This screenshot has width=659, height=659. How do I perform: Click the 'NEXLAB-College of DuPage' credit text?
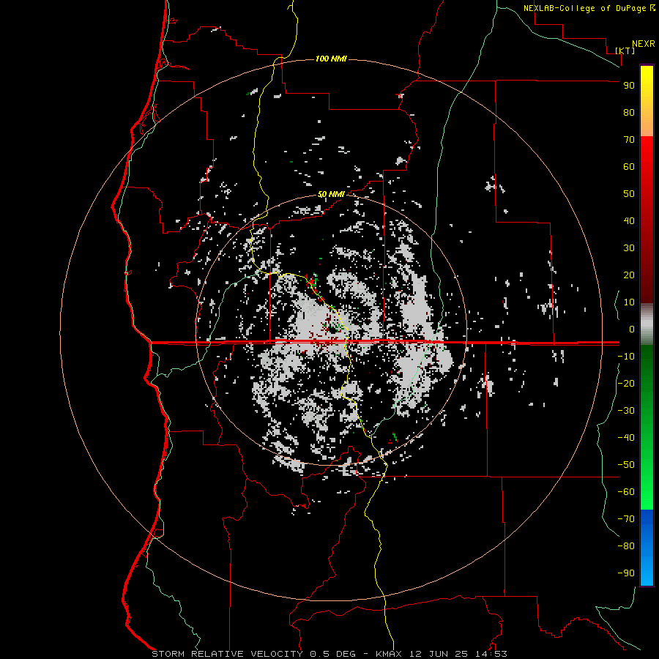pos(584,8)
